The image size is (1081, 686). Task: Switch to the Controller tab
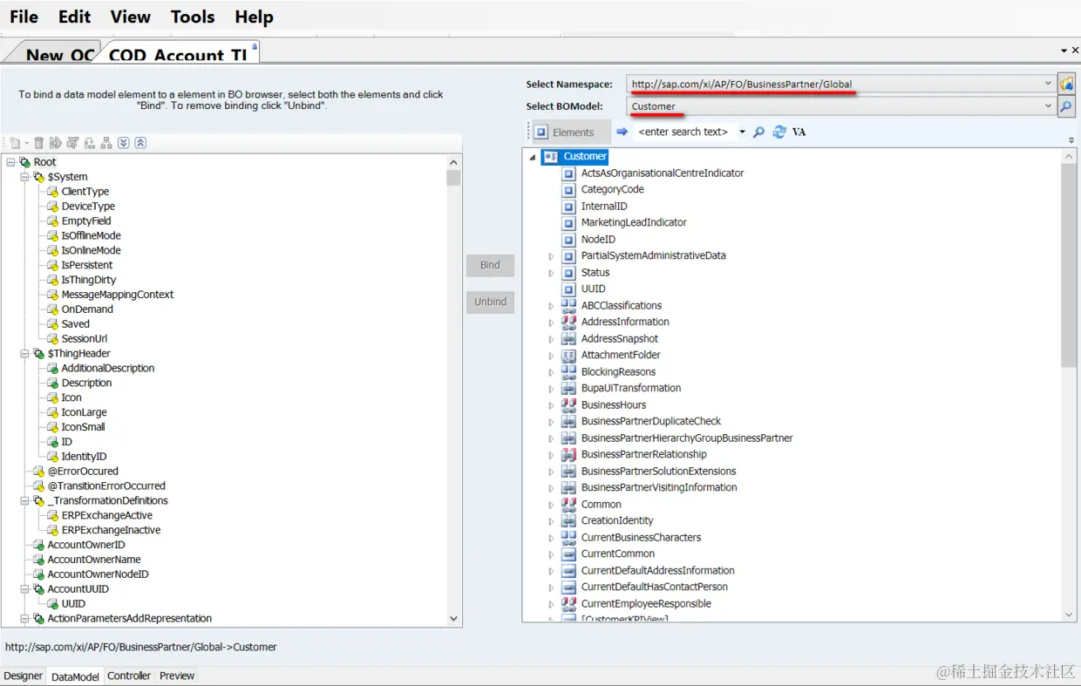tap(129, 676)
